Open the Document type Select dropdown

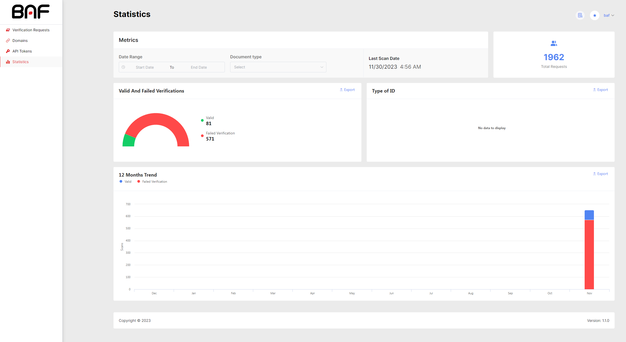coord(278,67)
